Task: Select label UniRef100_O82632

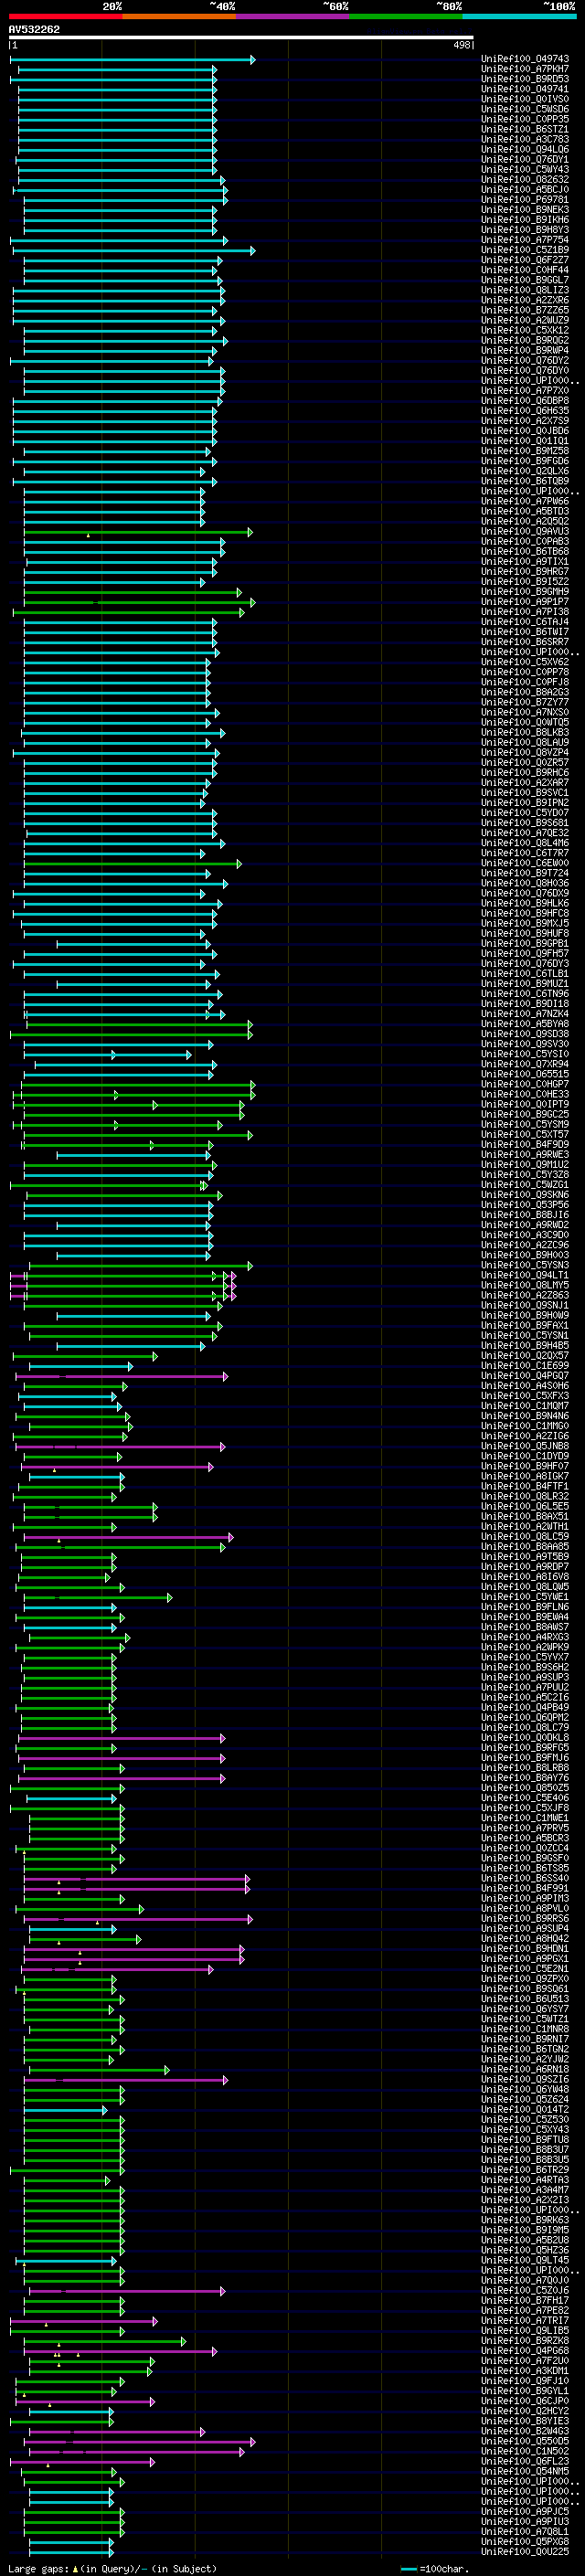Action: [525, 180]
